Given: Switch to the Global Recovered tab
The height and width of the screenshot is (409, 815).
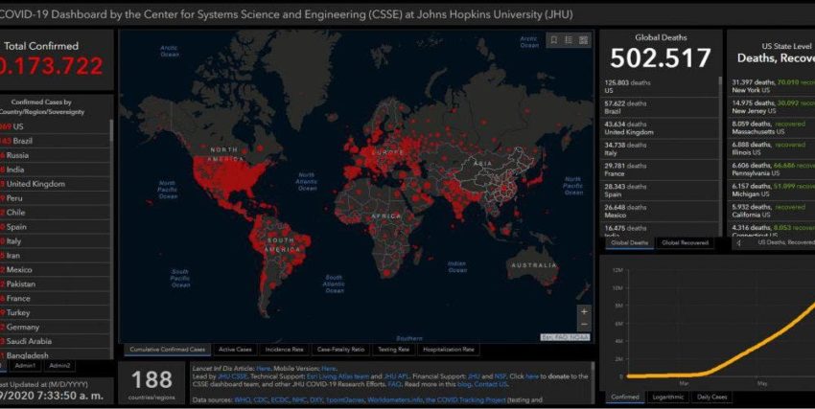Looking at the screenshot, I should click(685, 243).
